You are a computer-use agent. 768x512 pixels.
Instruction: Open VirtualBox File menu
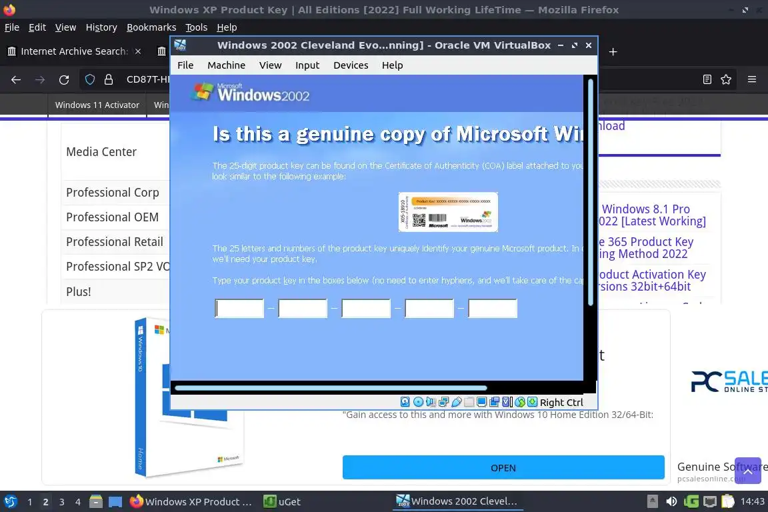(x=185, y=65)
